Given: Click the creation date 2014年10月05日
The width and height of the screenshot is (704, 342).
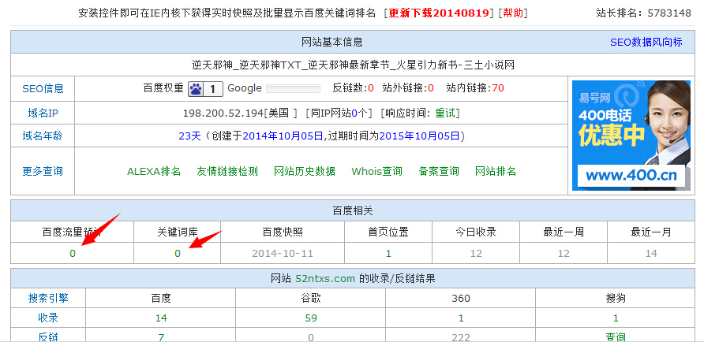Looking at the screenshot, I should (x=283, y=136).
